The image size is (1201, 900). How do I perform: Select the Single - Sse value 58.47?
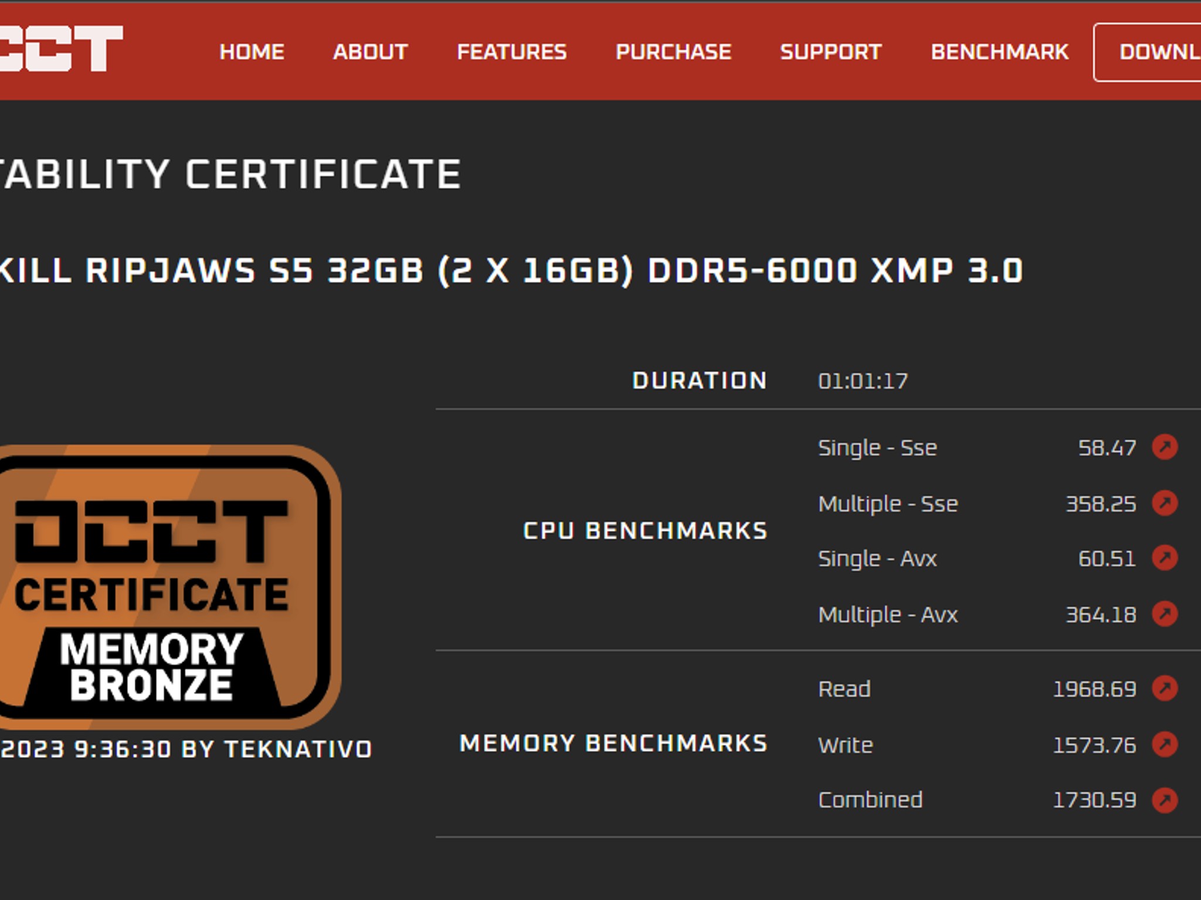[1107, 448]
